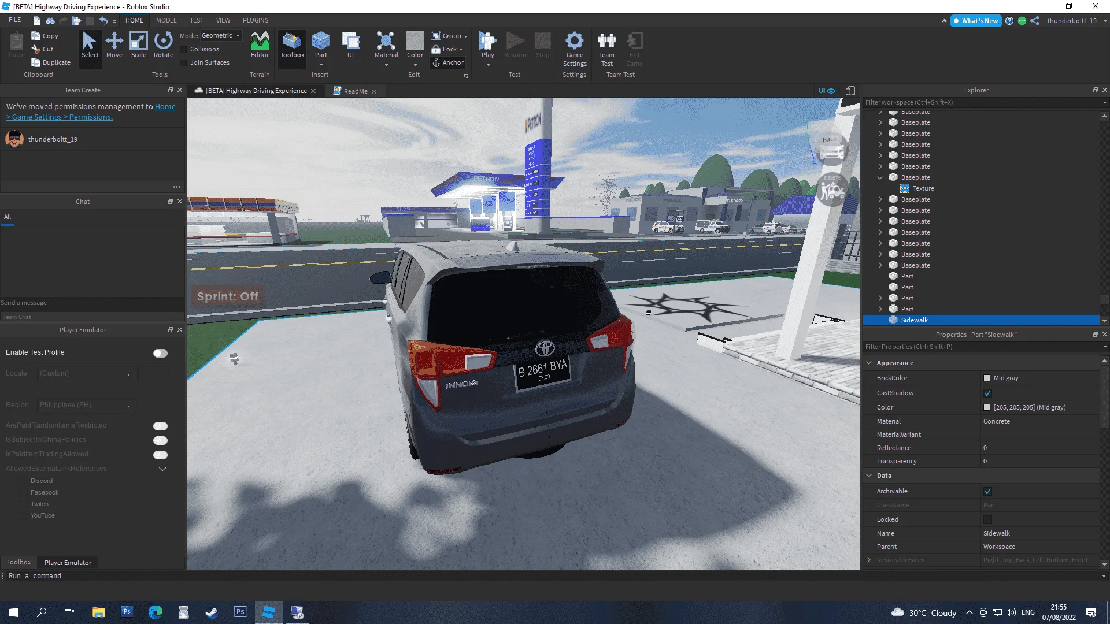Open Game Settings
Image resolution: width=1110 pixels, height=624 pixels.
[575, 49]
